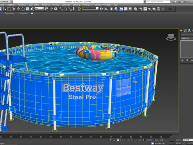Switch to the Populate ribbon tab
This screenshot has width=193, height=145.
(23, 13)
